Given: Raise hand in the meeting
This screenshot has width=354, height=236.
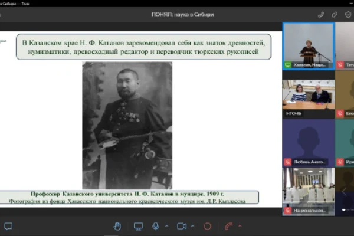Looking at the screenshot, I should [x=117, y=226].
